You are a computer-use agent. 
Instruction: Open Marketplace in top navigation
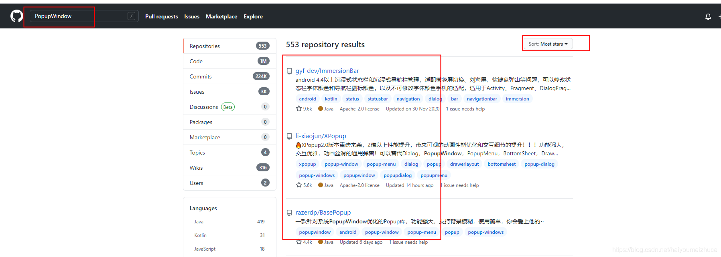[221, 16]
